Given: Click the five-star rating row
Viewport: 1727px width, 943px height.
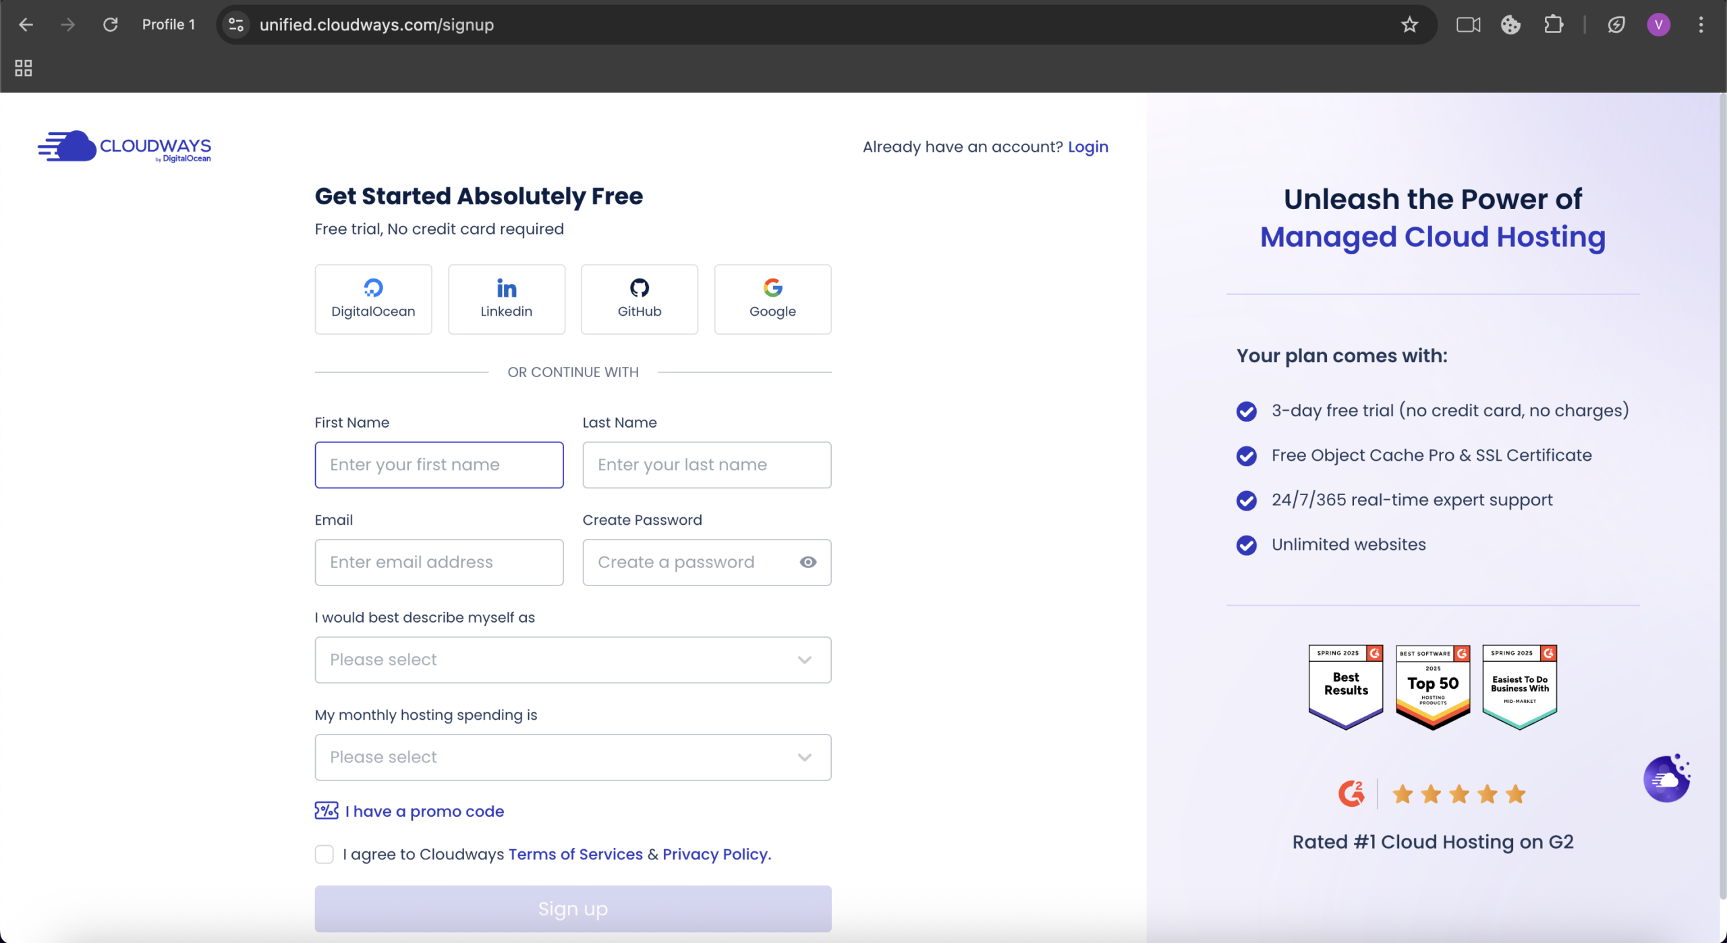Looking at the screenshot, I should click(1459, 794).
